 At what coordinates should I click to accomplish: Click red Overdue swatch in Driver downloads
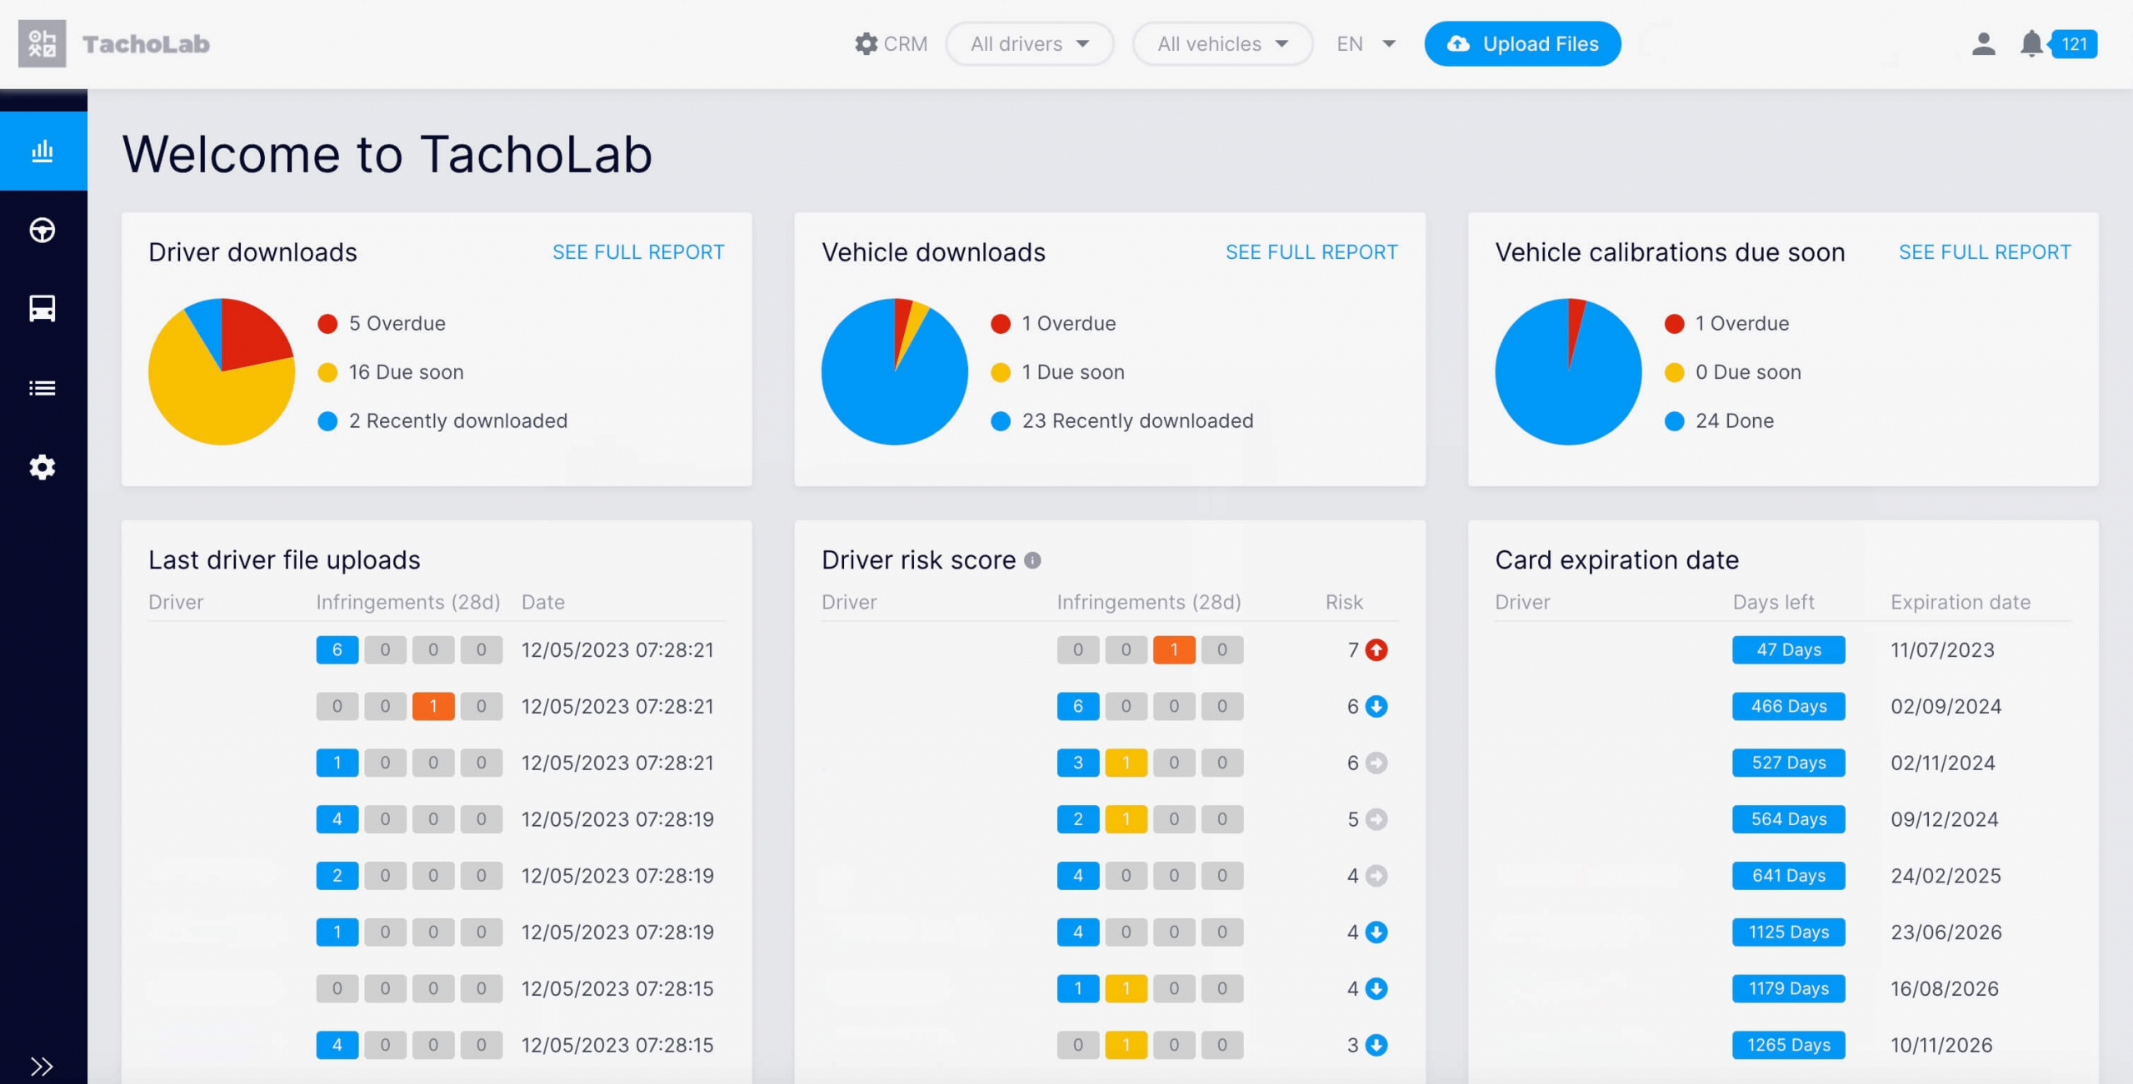tap(327, 323)
